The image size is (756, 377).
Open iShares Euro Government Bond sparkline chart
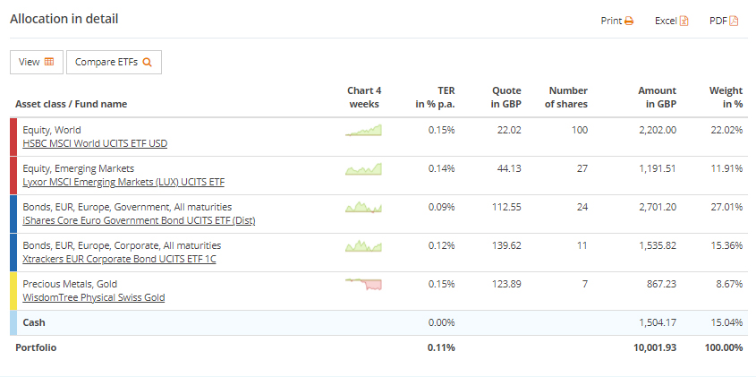tap(363, 208)
